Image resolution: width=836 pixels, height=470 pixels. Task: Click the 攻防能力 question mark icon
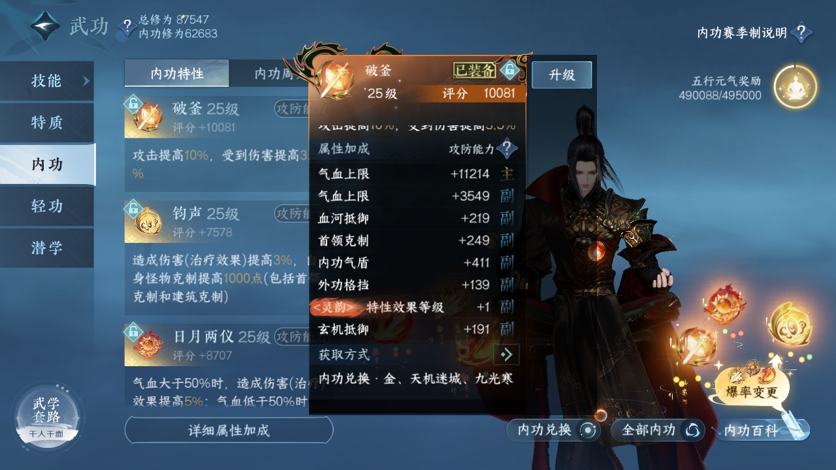tap(506, 149)
